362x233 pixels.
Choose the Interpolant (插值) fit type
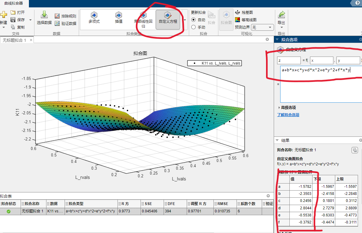(118, 18)
